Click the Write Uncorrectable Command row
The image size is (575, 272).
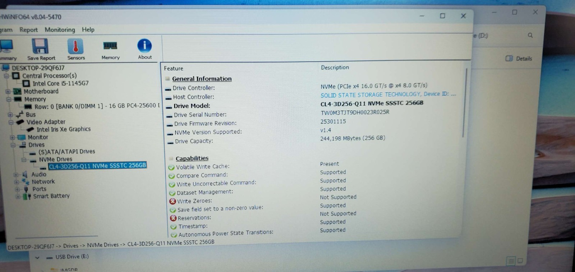(x=257, y=182)
